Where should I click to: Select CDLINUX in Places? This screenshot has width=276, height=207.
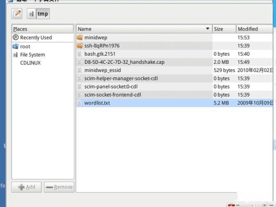(30, 63)
